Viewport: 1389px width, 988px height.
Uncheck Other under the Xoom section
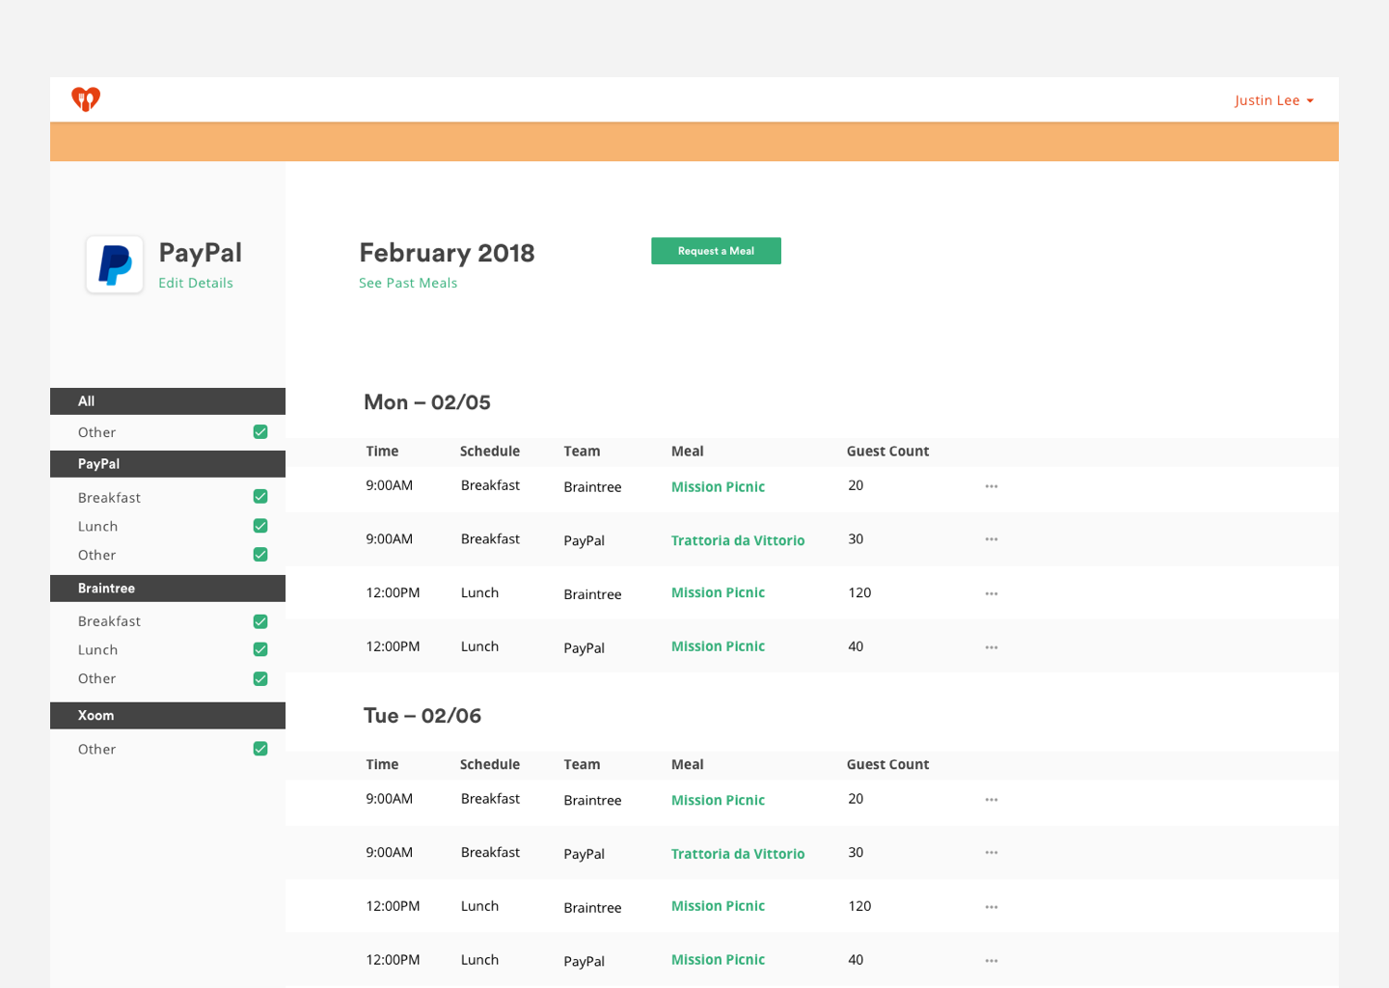coord(260,749)
